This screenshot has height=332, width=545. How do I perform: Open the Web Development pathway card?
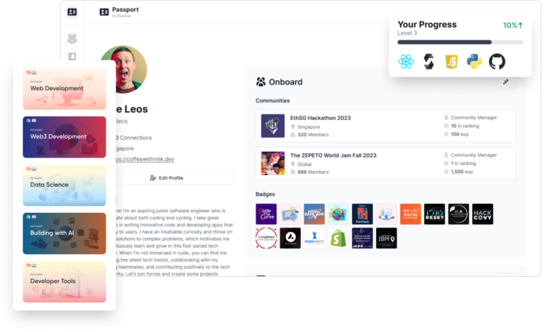click(65, 89)
